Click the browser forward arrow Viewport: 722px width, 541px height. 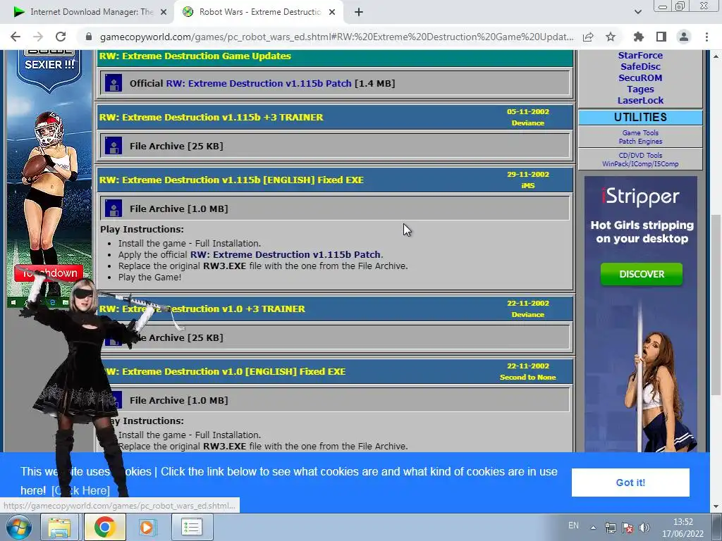pyautogui.click(x=38, y=37)
